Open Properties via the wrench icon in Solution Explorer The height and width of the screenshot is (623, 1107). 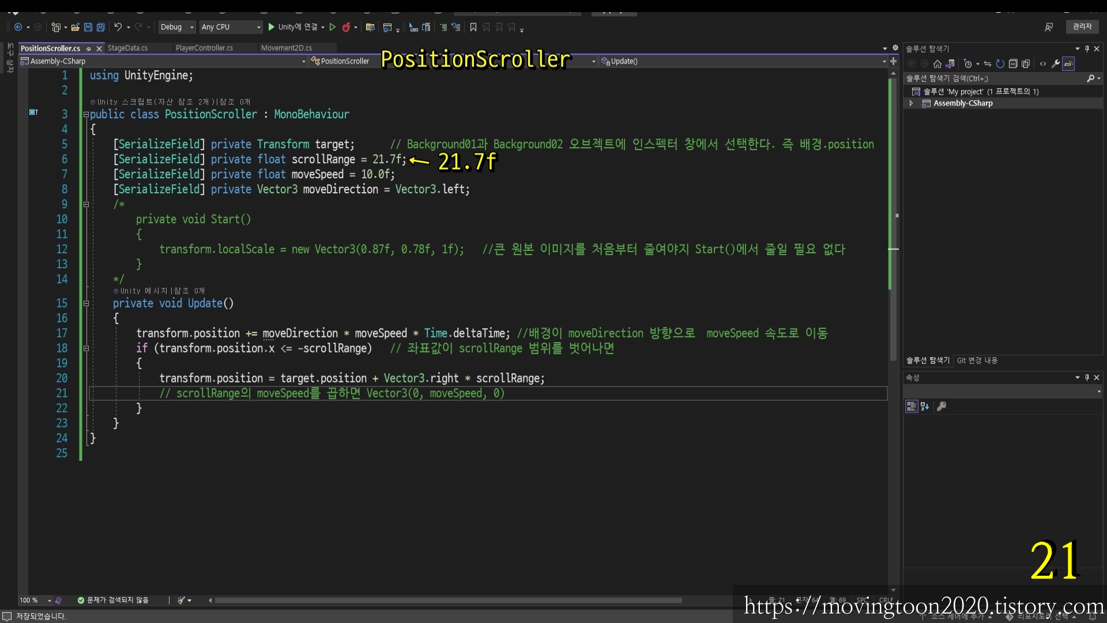coord(1056,63)
